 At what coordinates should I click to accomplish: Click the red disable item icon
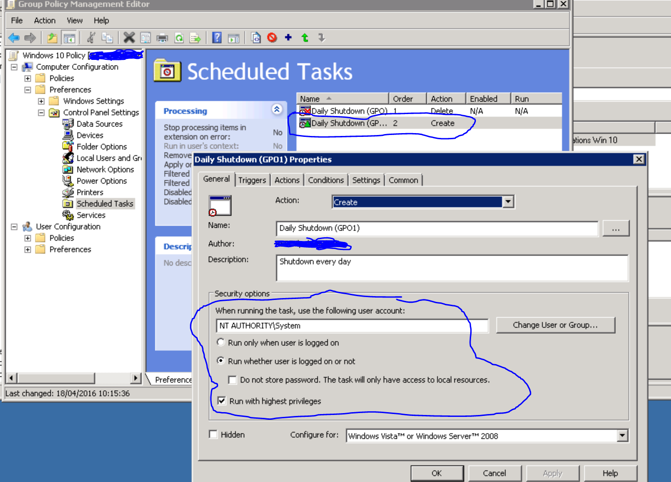[272, 38]
